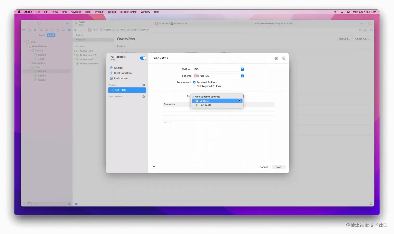Click the Run play button in toolbar
This screenshot has height=234, width=394.
(67, 23)
